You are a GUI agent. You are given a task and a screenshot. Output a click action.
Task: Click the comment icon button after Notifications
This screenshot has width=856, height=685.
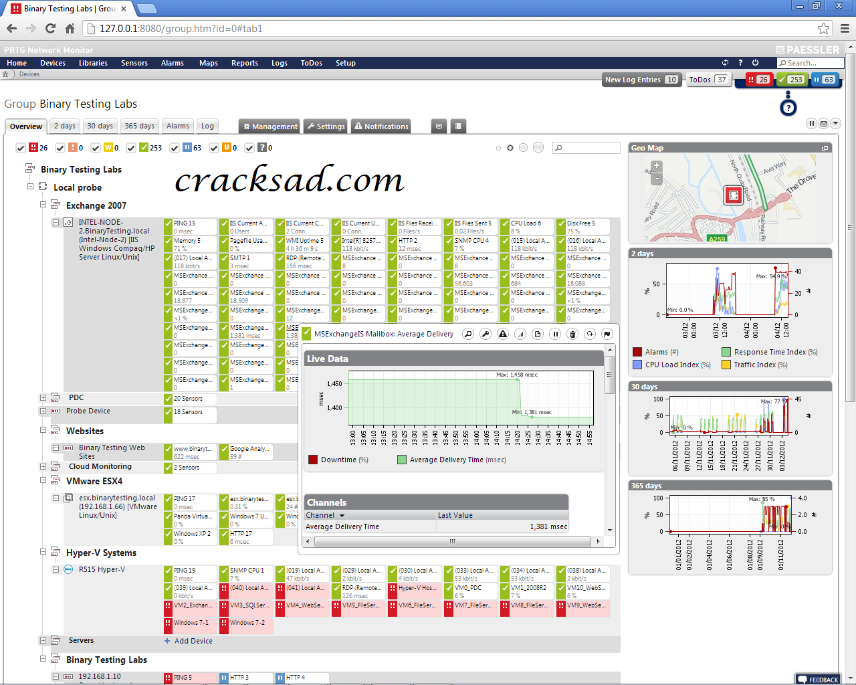[439, 126]
